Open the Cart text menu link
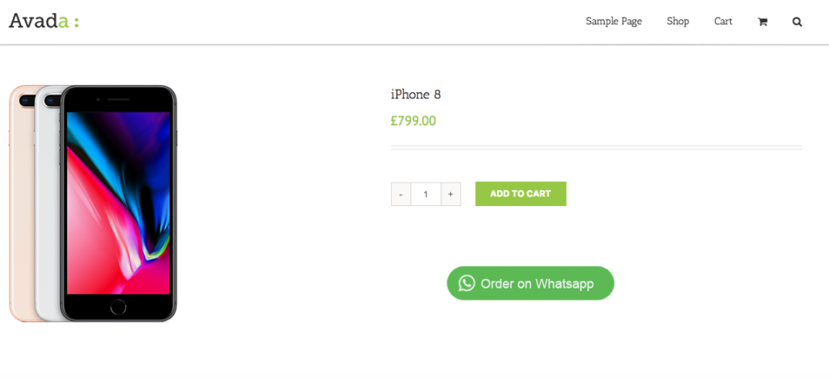This screenshot has width=829, height=379. tap(723, 22)
